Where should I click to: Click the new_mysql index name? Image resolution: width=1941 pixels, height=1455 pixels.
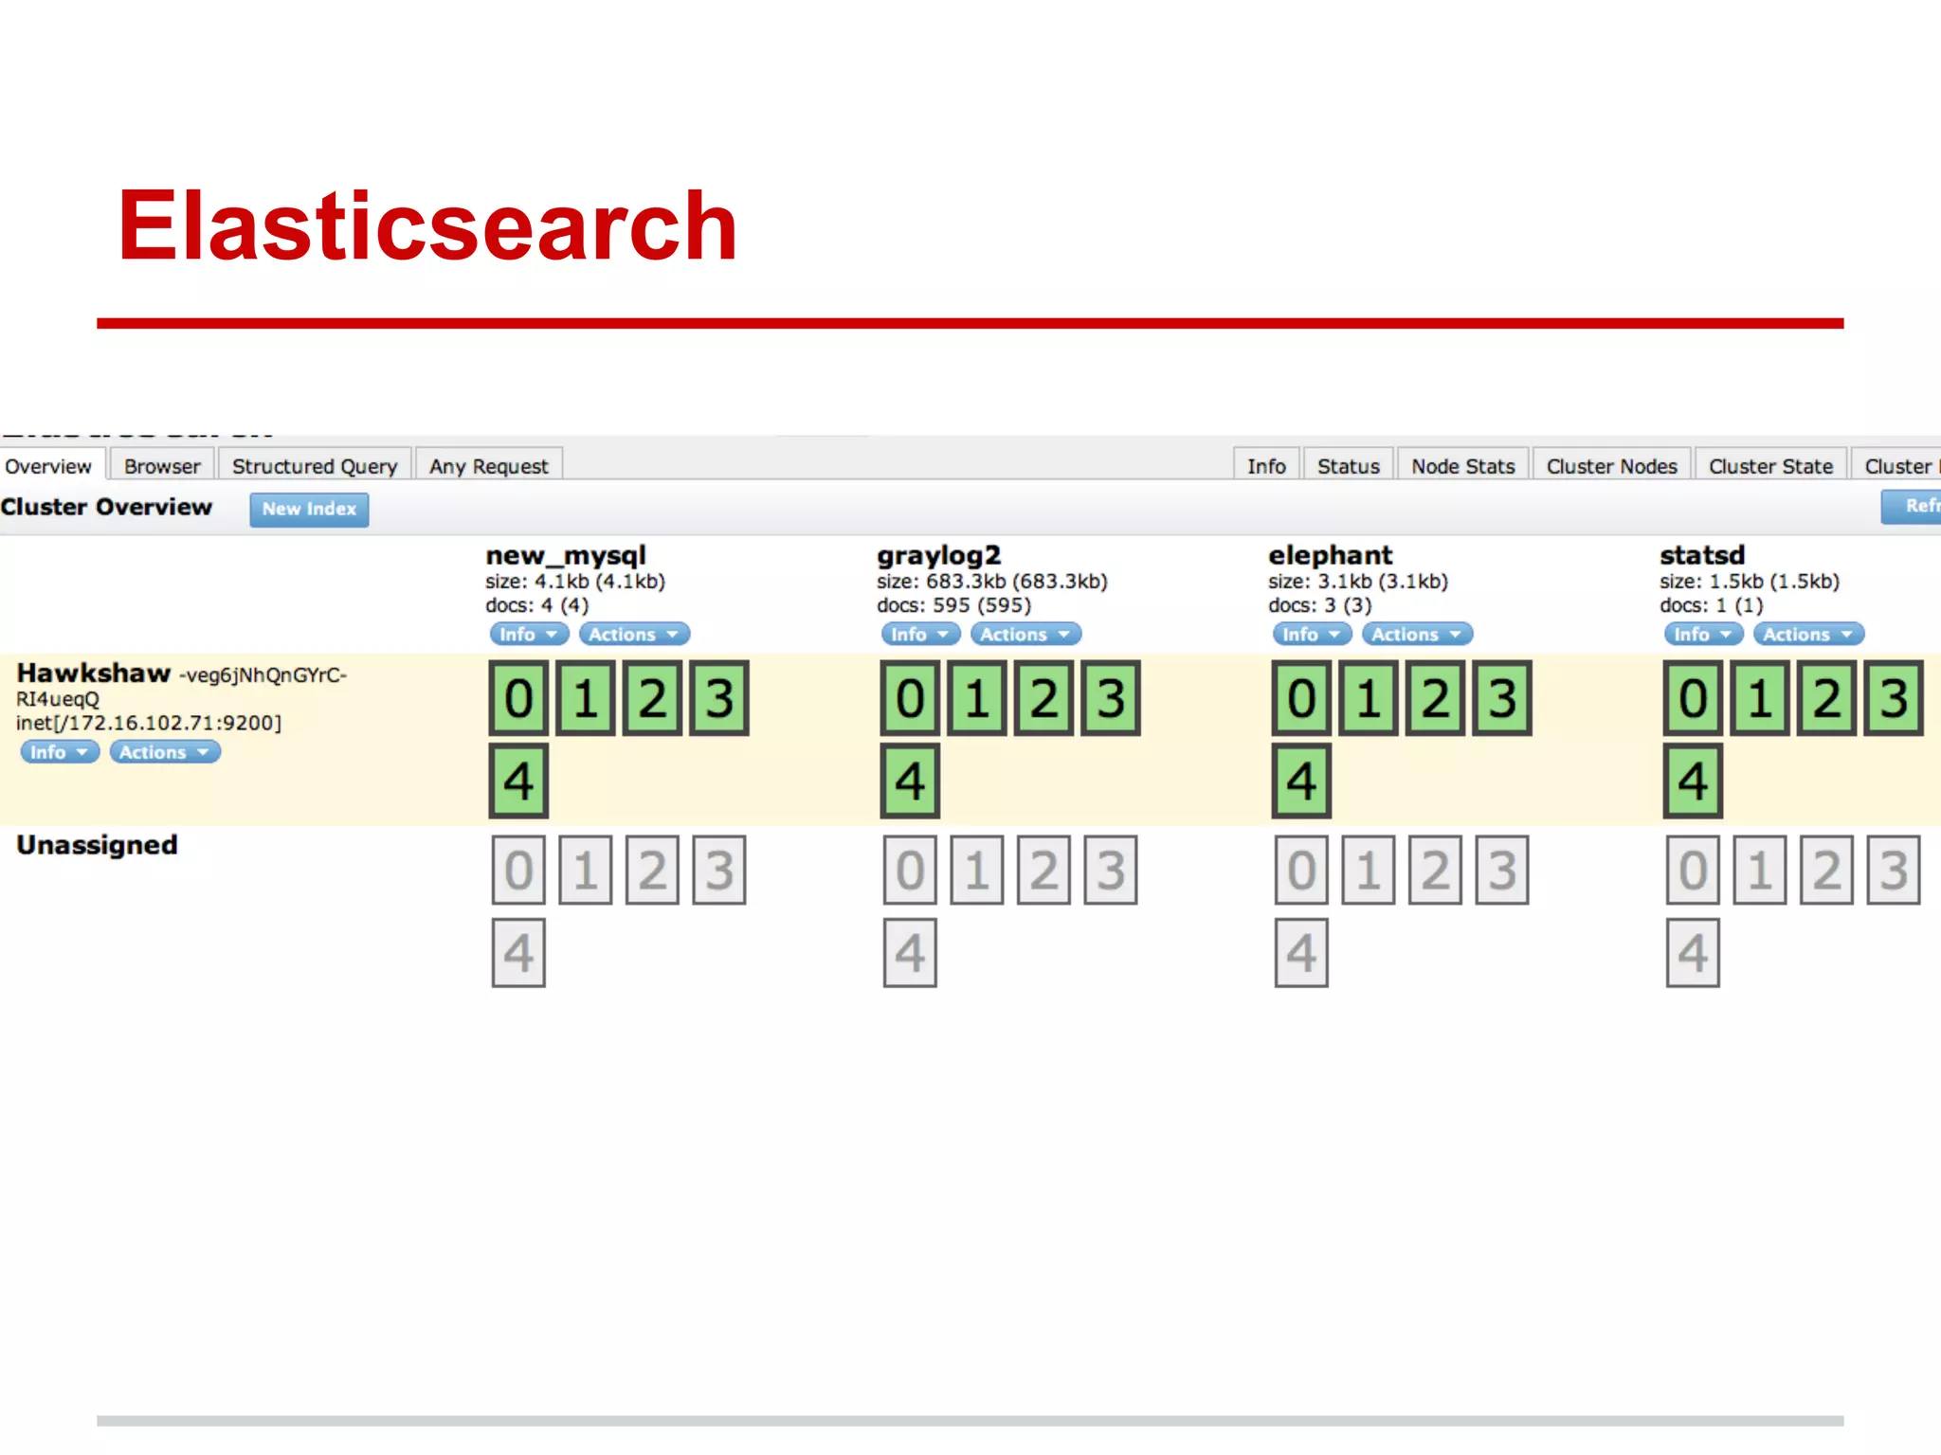(566, 555)
